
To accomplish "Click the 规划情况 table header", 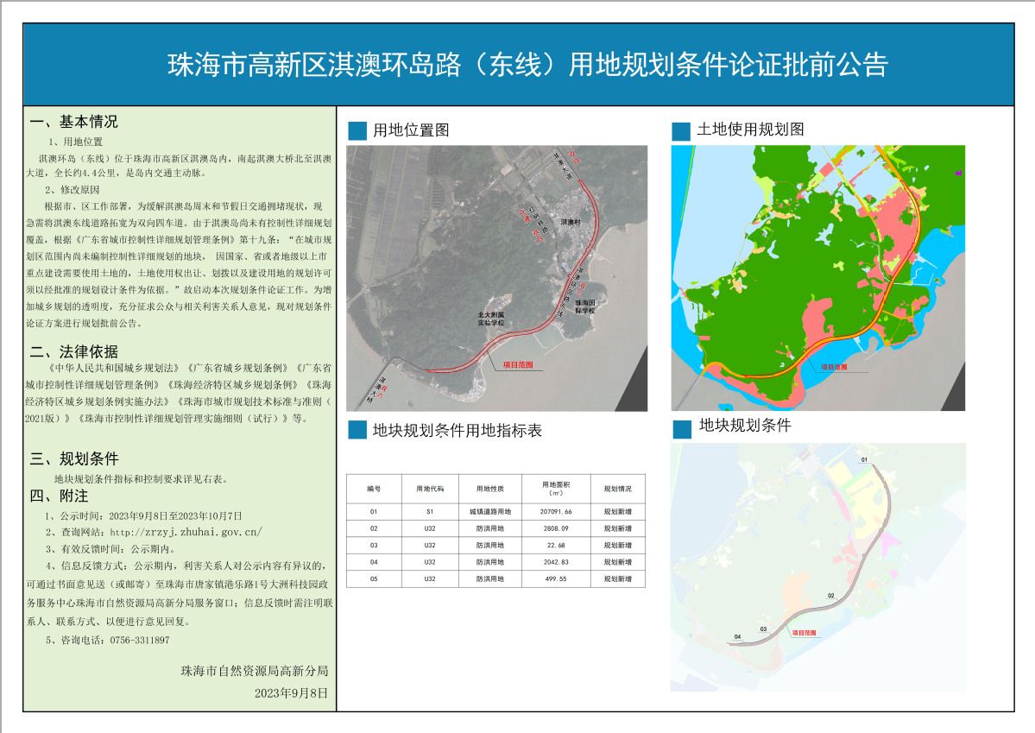I will pyautogui.click(x=618, y=489).
